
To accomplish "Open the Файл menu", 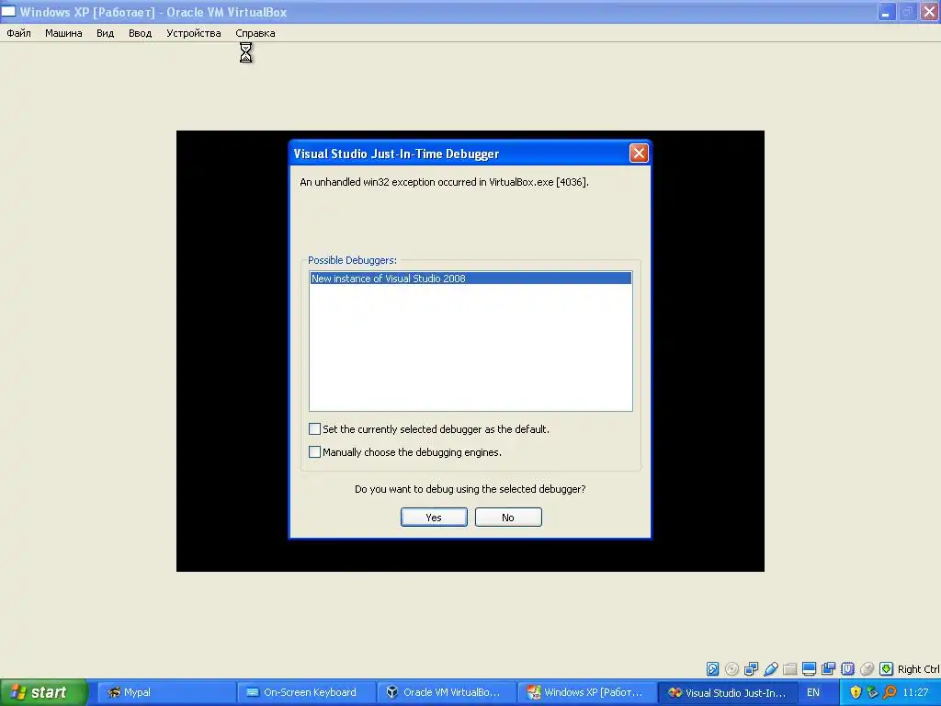I will point(18,33).
